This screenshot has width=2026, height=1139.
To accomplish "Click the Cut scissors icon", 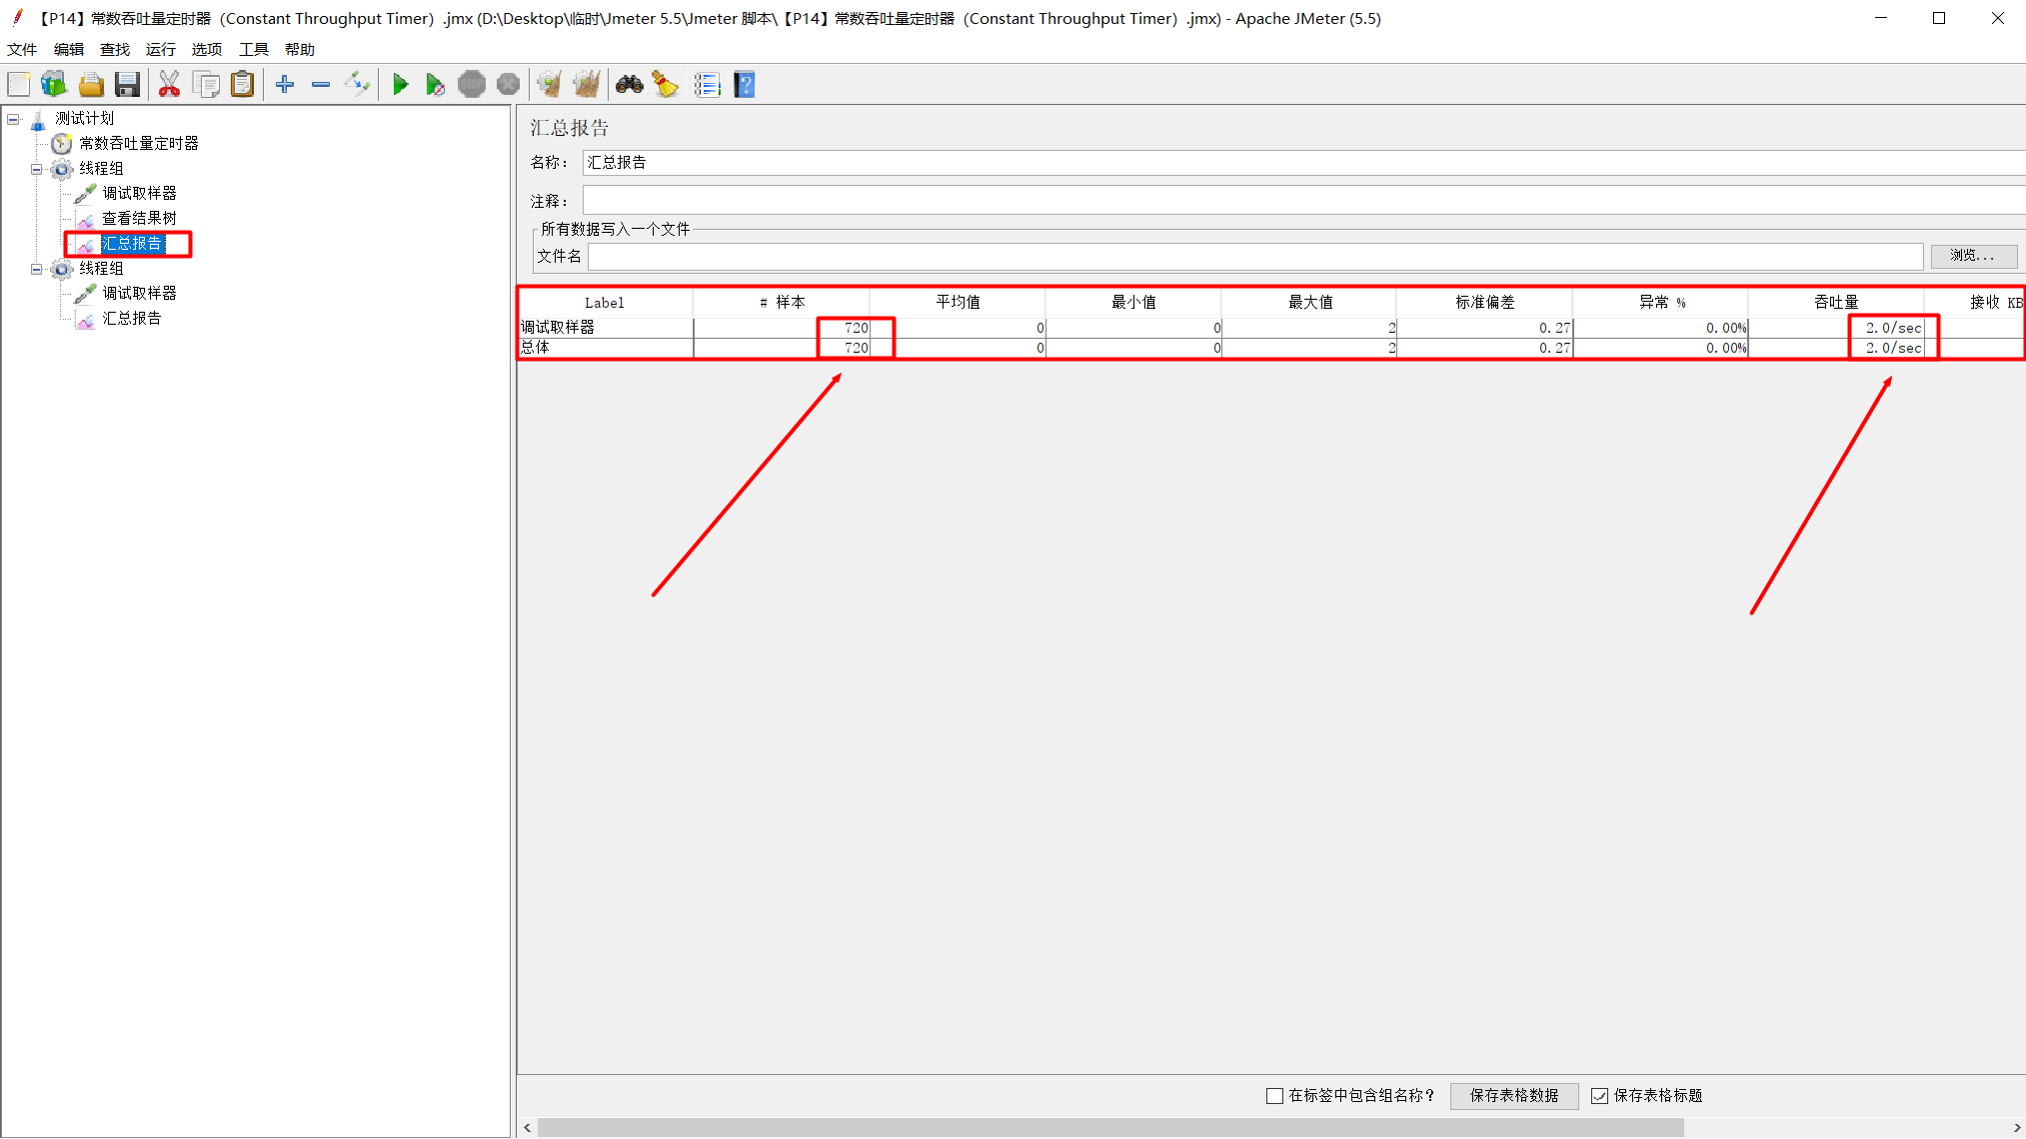I will pyautogui.click(x=169, y=85).
